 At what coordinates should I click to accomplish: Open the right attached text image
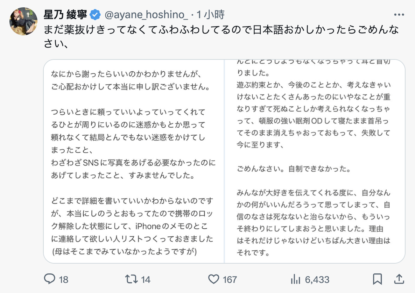[315, 161]
